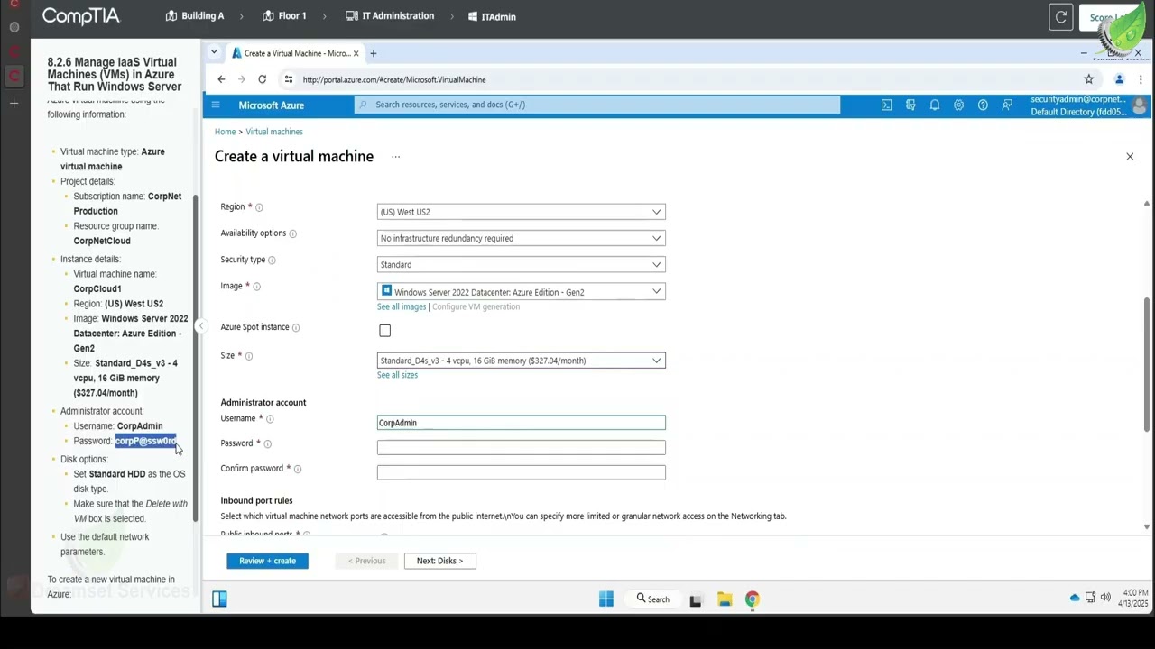Click the browser address bar URL
The image size is (1155, 649).
394,79
